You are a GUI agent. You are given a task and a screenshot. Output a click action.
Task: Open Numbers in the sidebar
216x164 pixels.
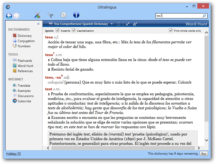pos(24,46)
